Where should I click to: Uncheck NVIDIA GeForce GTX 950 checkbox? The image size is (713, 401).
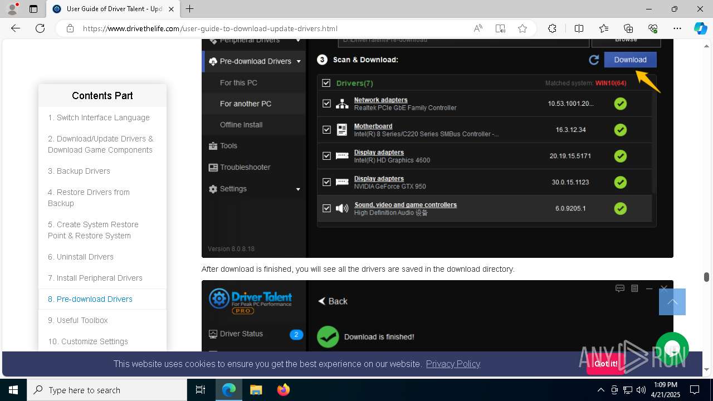pos(326,182)
